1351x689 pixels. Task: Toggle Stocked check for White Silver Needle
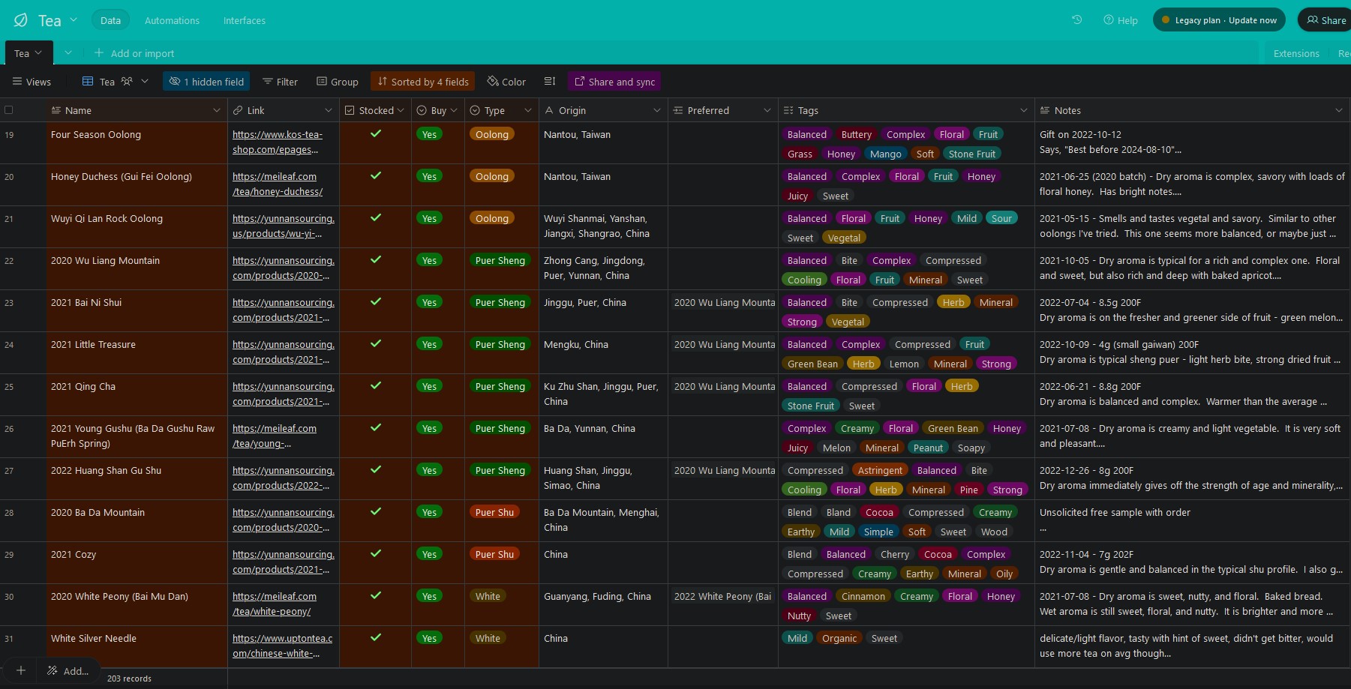376,637
